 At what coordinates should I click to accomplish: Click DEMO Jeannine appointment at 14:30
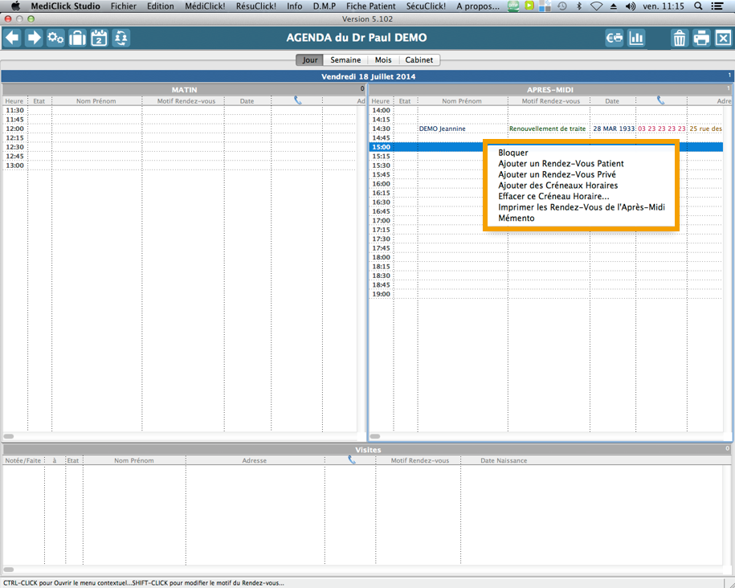coord(442,129)
